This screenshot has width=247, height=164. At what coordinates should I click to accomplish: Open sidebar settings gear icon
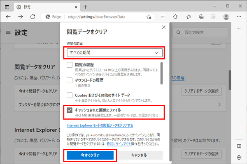[239, 157]
